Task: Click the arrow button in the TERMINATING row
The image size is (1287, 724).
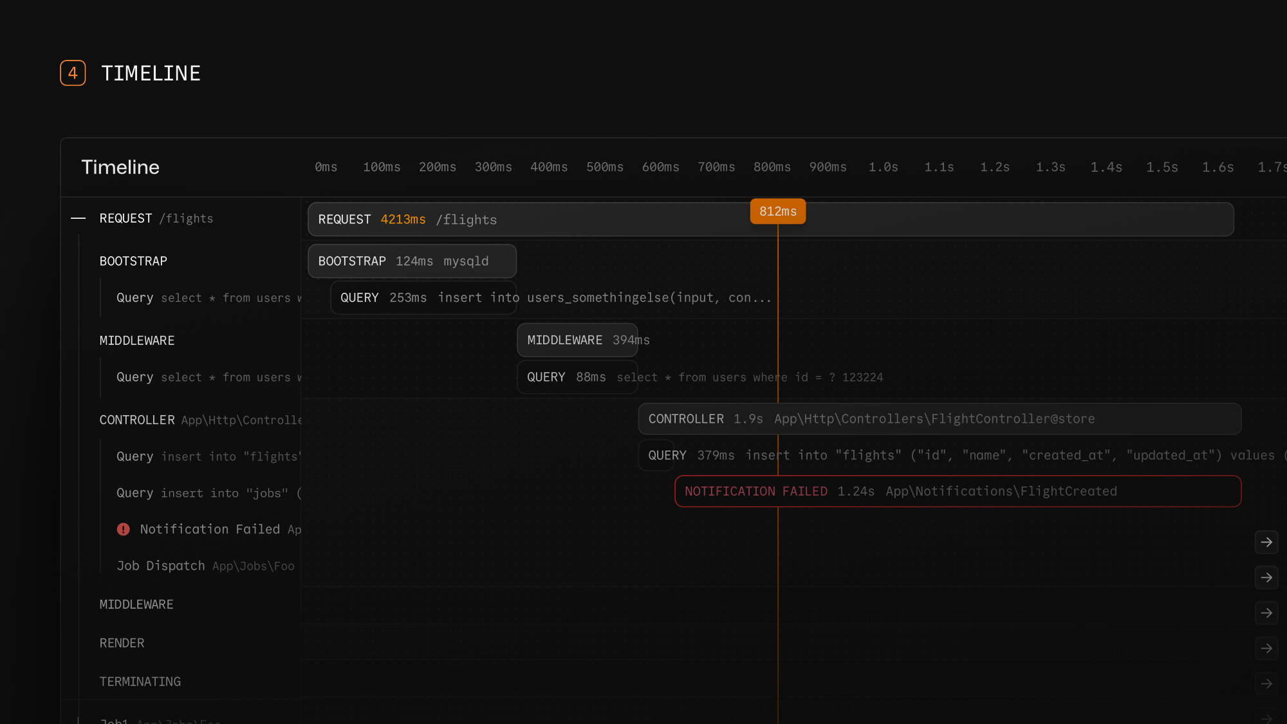Action: click(1266, 684)
